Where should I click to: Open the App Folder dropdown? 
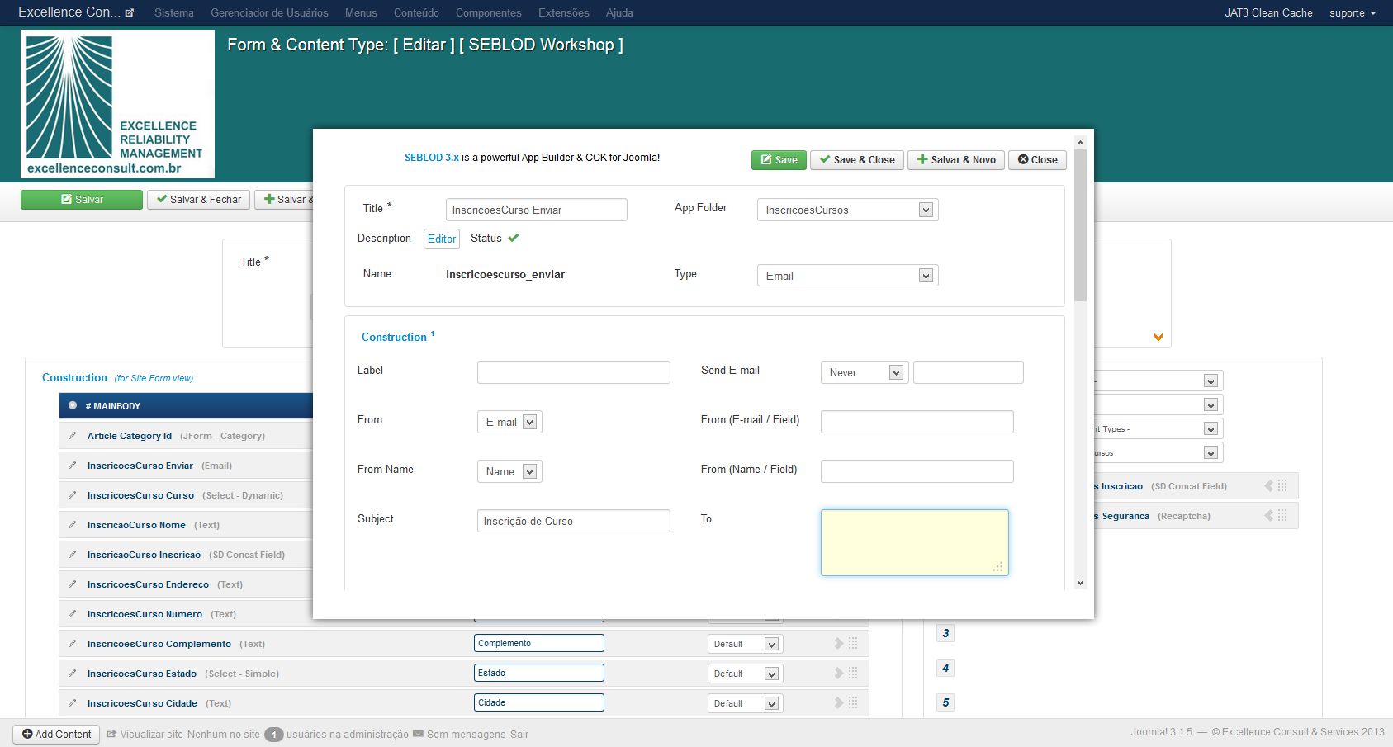(x=847, y=210)
